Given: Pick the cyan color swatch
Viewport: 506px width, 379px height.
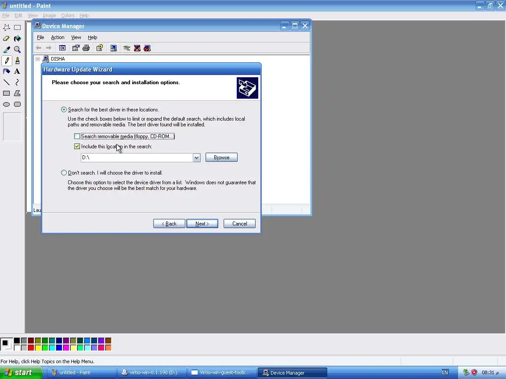Looking at the screenshot, I should 52,348.
